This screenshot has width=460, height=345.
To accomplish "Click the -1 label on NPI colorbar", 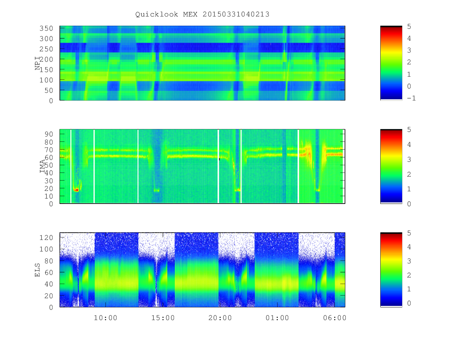I will tap(412, 98).
